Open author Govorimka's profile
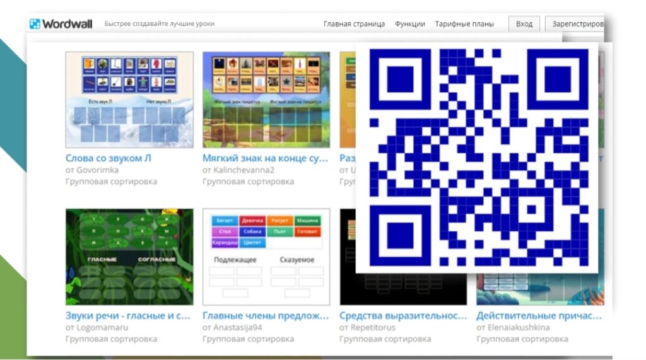The height and width of the screenshot is (360, 646). tap(97, 170)
